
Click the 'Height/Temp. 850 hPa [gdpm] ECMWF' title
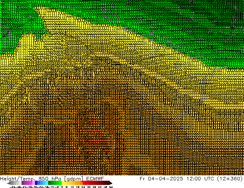click(x=52, y=179)
